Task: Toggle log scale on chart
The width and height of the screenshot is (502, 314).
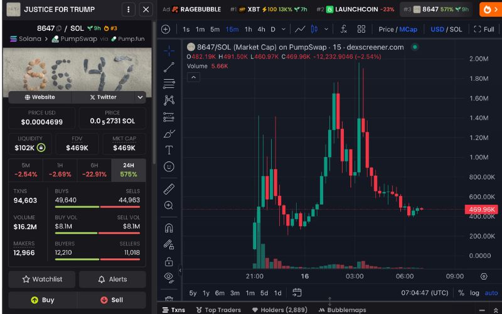Action: pyautogui.click(x=474, y=293)
